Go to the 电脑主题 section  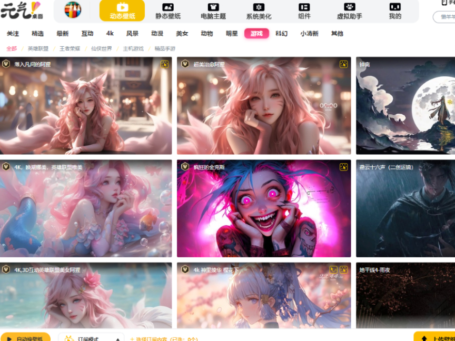tap(213, 11)
